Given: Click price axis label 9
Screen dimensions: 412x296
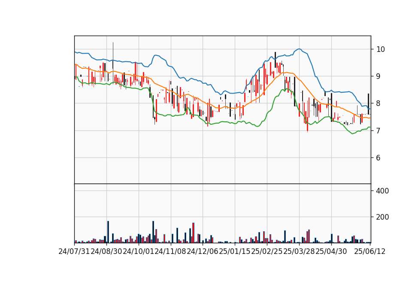Looking at the screenshot, I should pos(379,76).
